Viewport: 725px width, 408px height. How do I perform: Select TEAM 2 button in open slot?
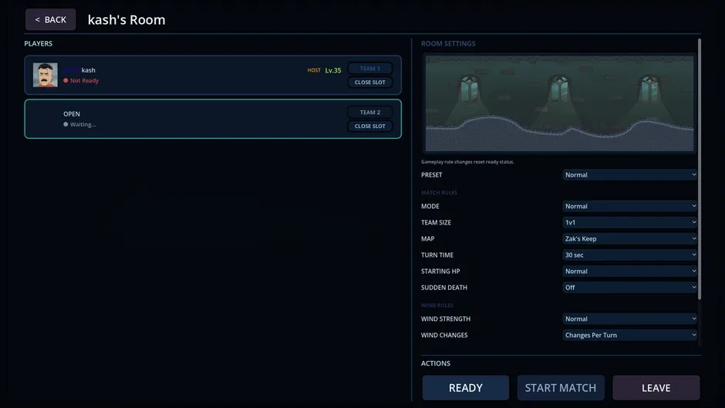pos(370,113)
